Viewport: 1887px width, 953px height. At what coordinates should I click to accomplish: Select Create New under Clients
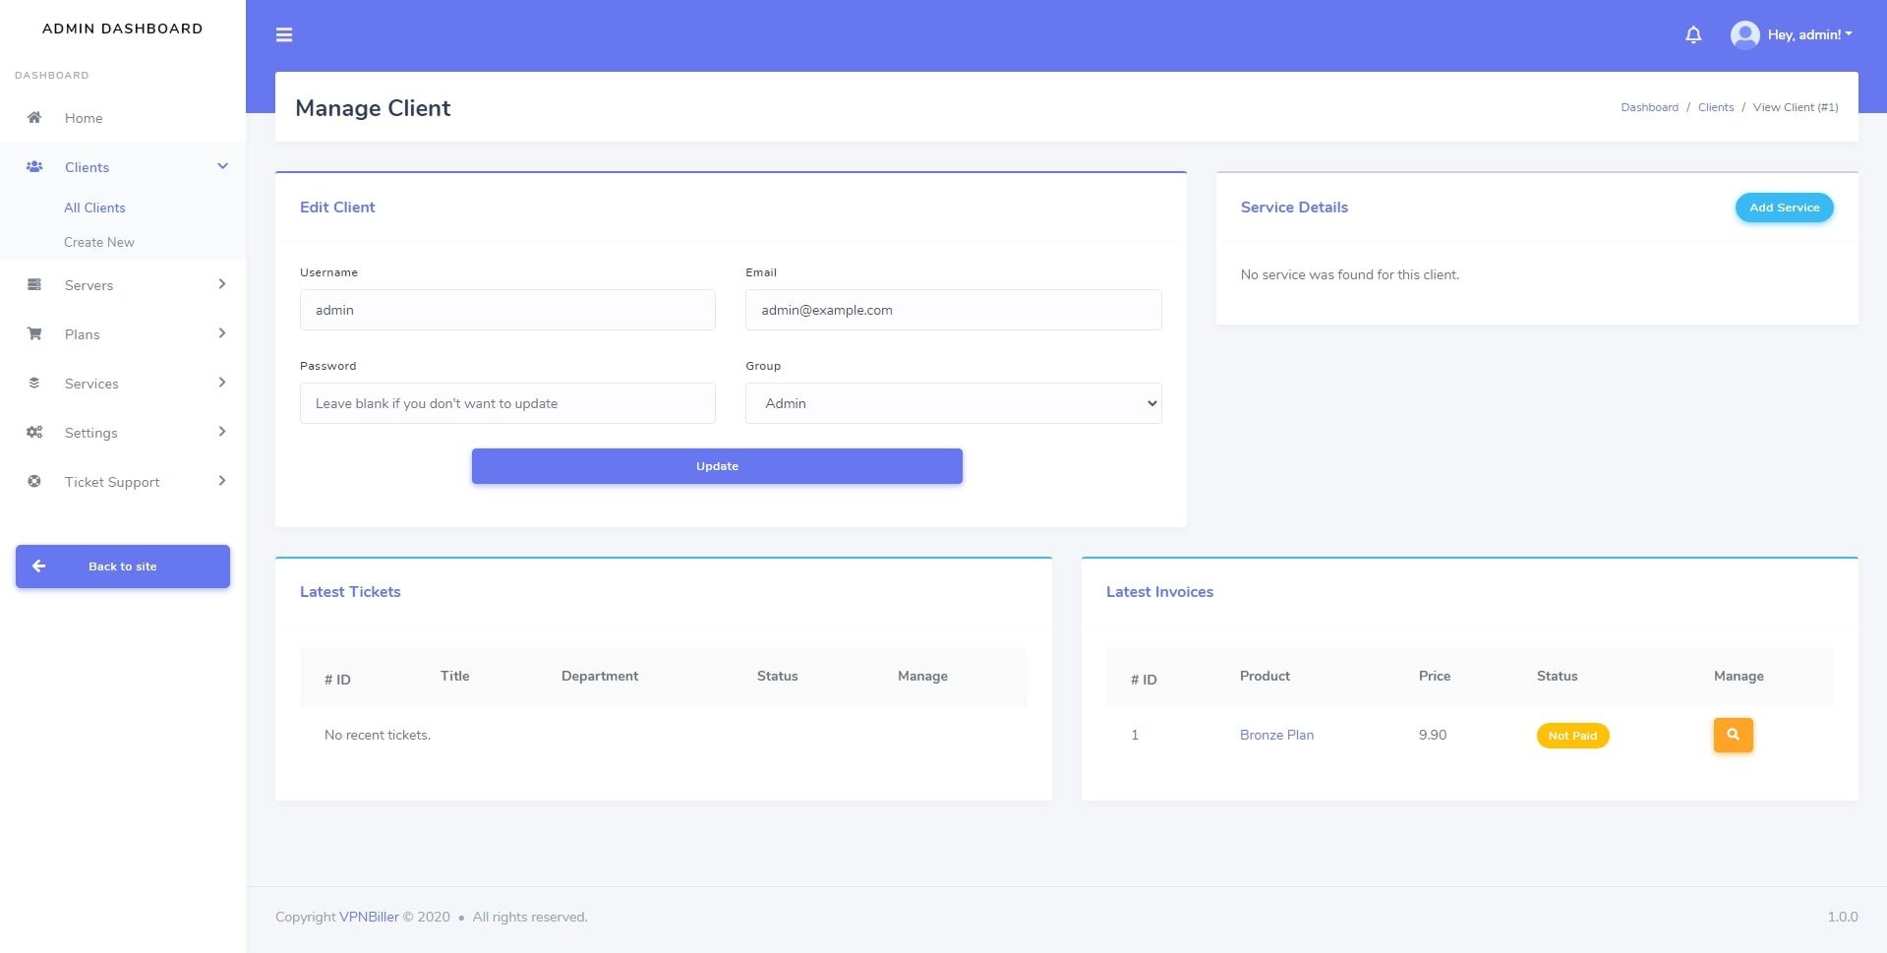click(x=99, y=242)
